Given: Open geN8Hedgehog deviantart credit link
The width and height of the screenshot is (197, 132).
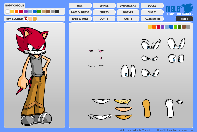Looking at the screenshot, I should (177, 130).
